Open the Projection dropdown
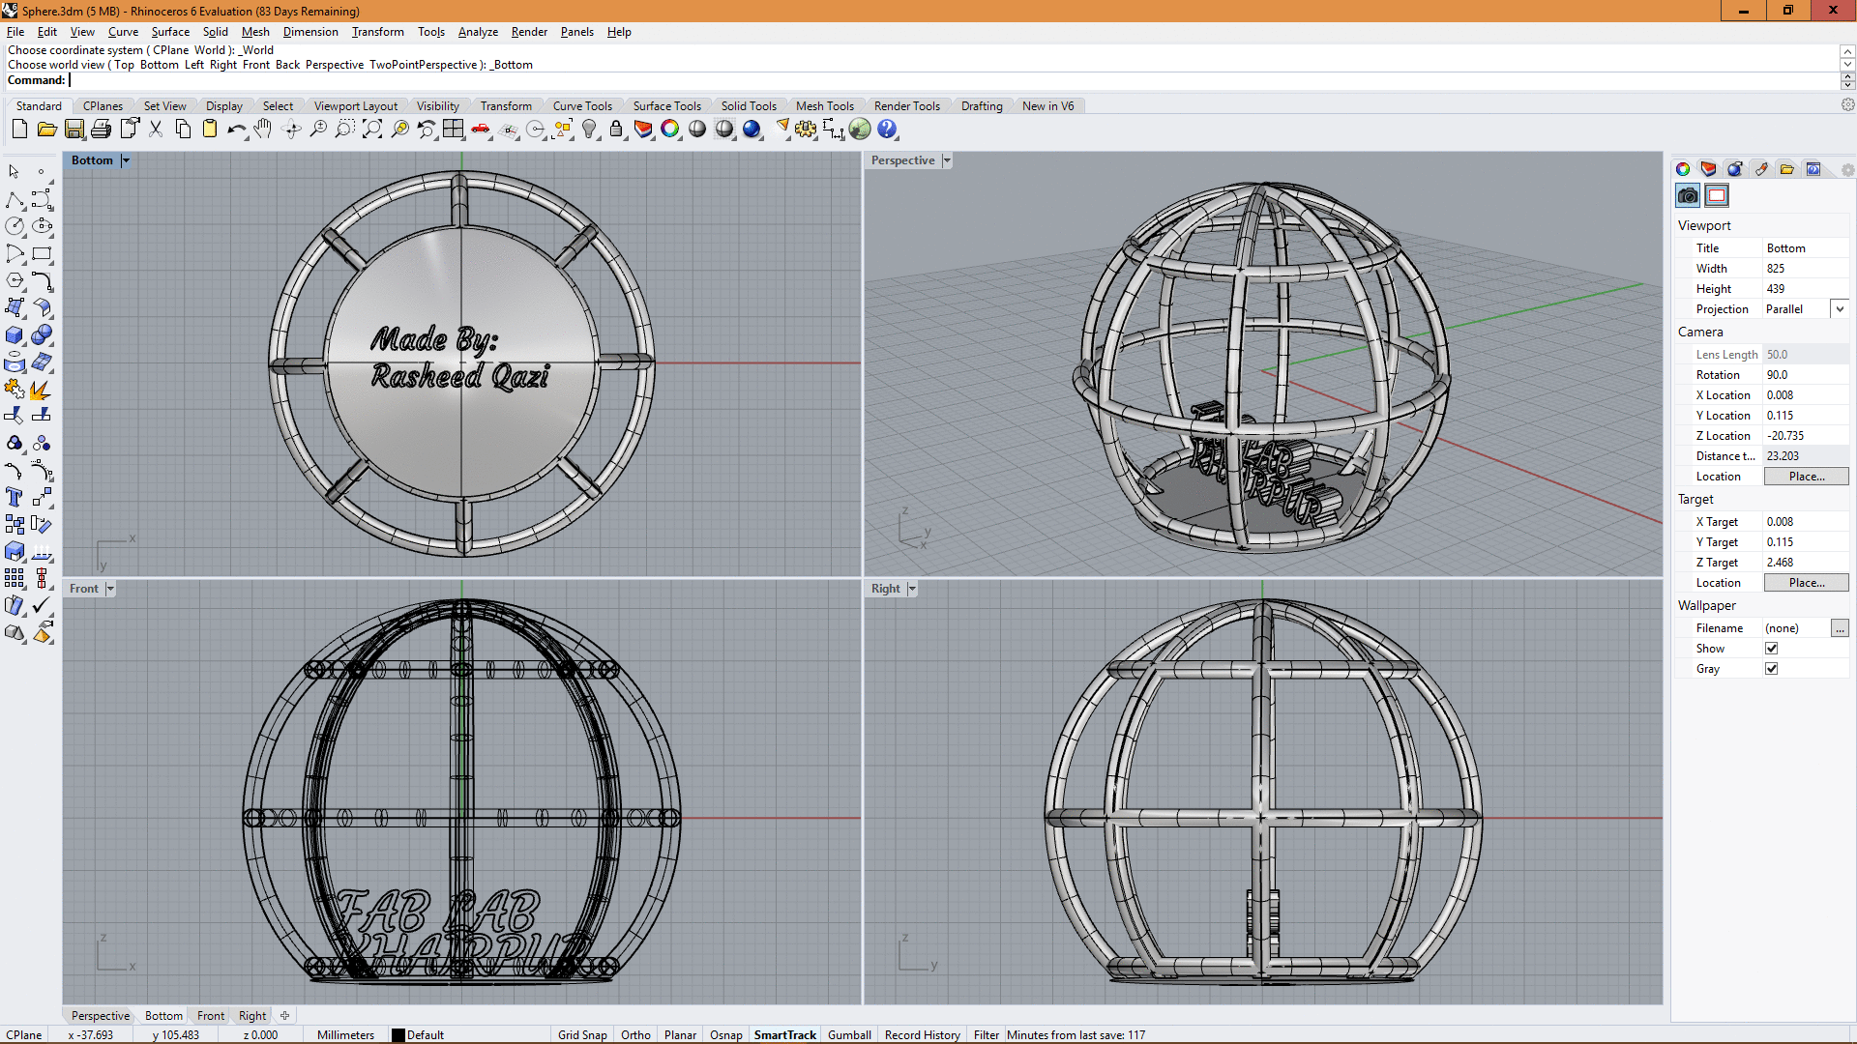Screen dimensions: 1857x1044 pyautogui.click(x=1840, y=309)
